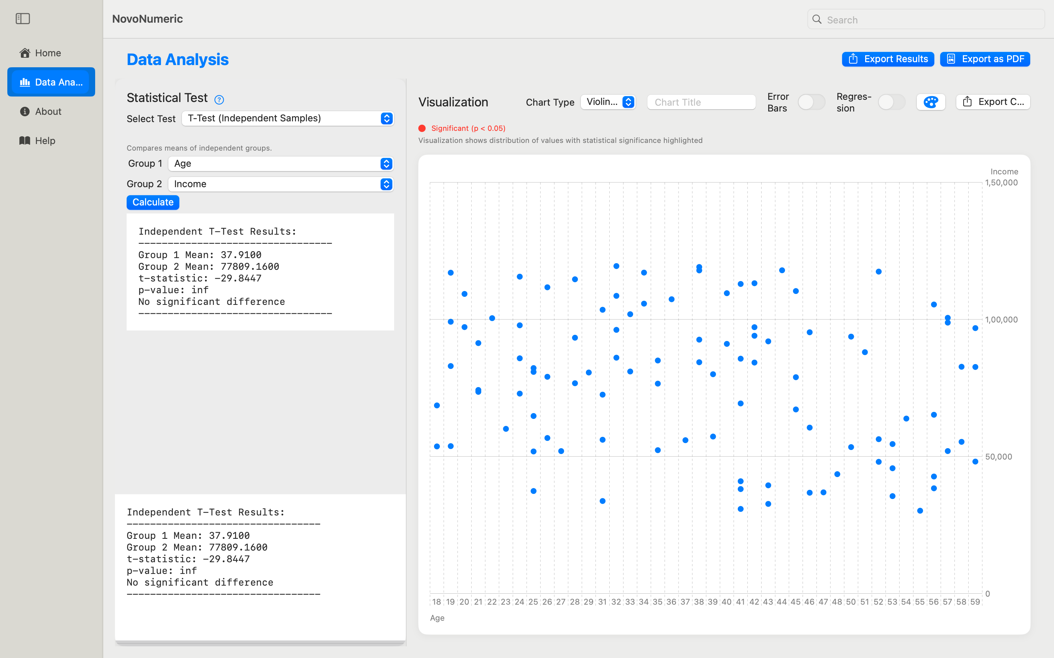Image resolution: width=1054 pixels, height=658 pixels.
Task: Click the Export Chart button
Action: click(993, 102)
